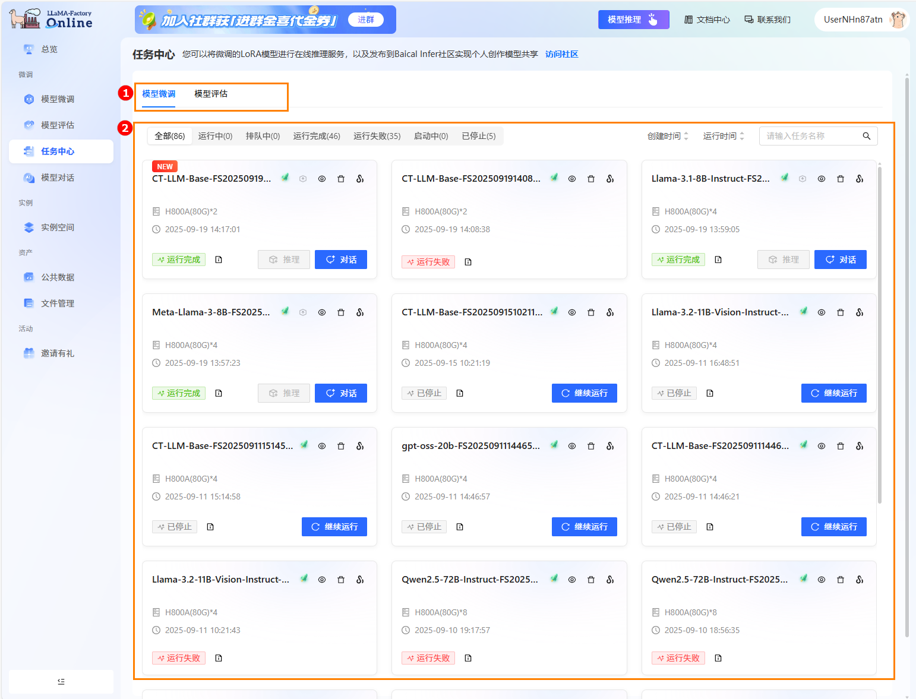Click the eye icon on first CT-LLM-Base card

322,179
